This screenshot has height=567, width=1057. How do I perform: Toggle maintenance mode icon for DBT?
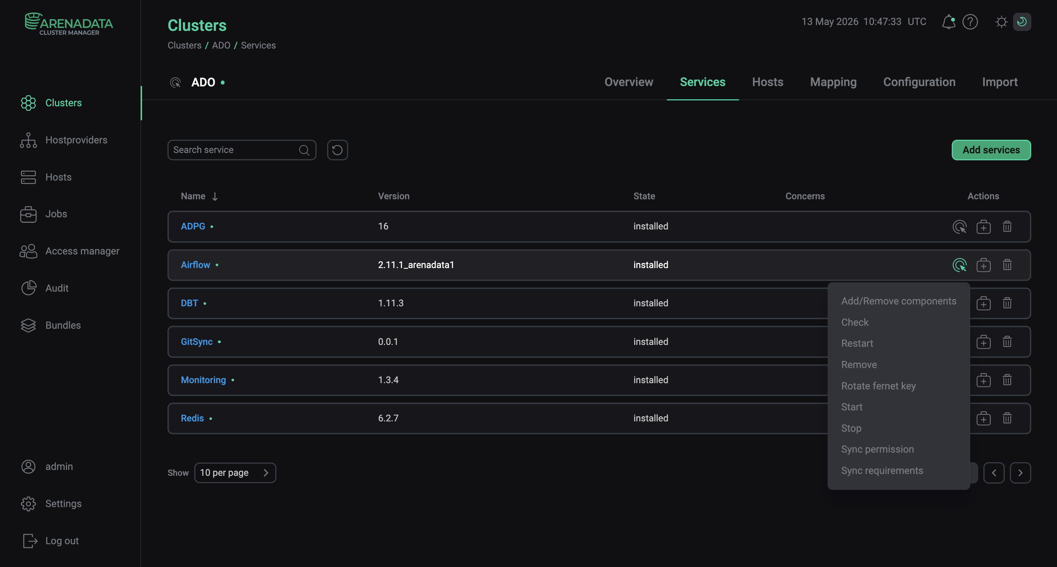point(983,303)
